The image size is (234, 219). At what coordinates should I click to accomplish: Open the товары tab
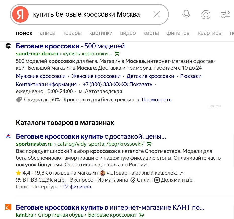click(72, 33)
